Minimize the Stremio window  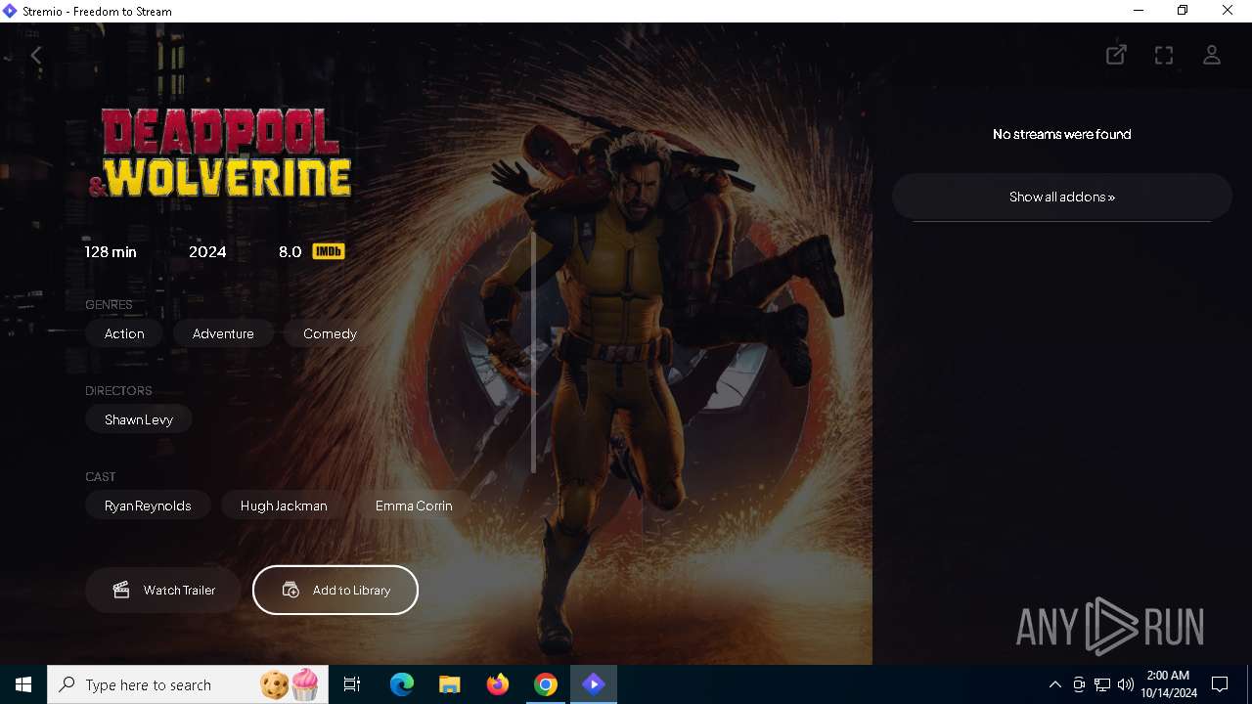tap(1139, 11)
